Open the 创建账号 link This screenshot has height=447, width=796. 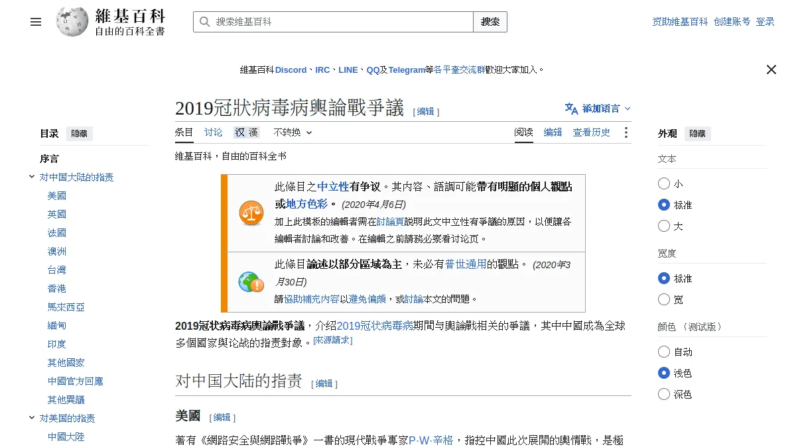[732, 22]
